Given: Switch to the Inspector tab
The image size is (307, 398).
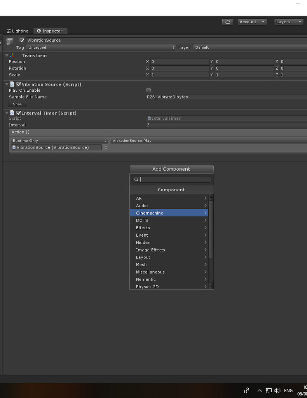Looking at the screenshot, I should 50,31.
